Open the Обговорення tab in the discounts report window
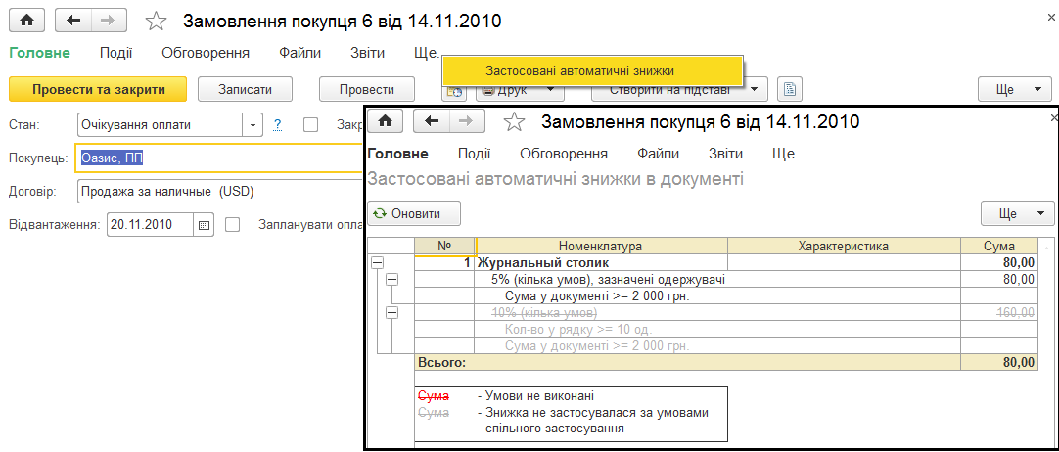Screen dimensions: 1059x452 point(564,154)
